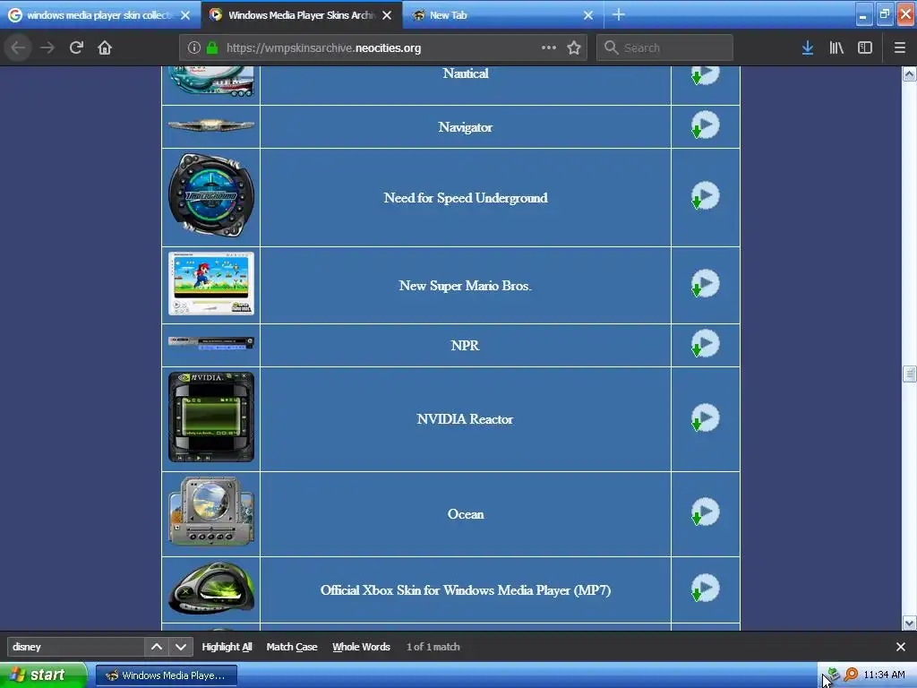
Task: Click the scrollbar down arrow
Action: click(910, 623)
